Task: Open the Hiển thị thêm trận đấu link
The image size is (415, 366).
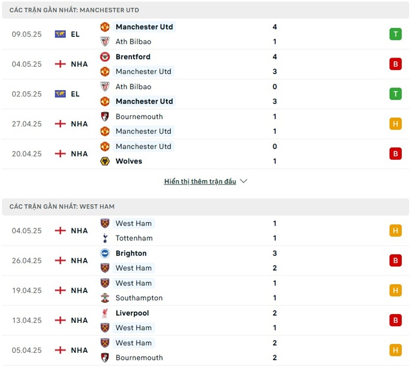Action: [200, 181]
